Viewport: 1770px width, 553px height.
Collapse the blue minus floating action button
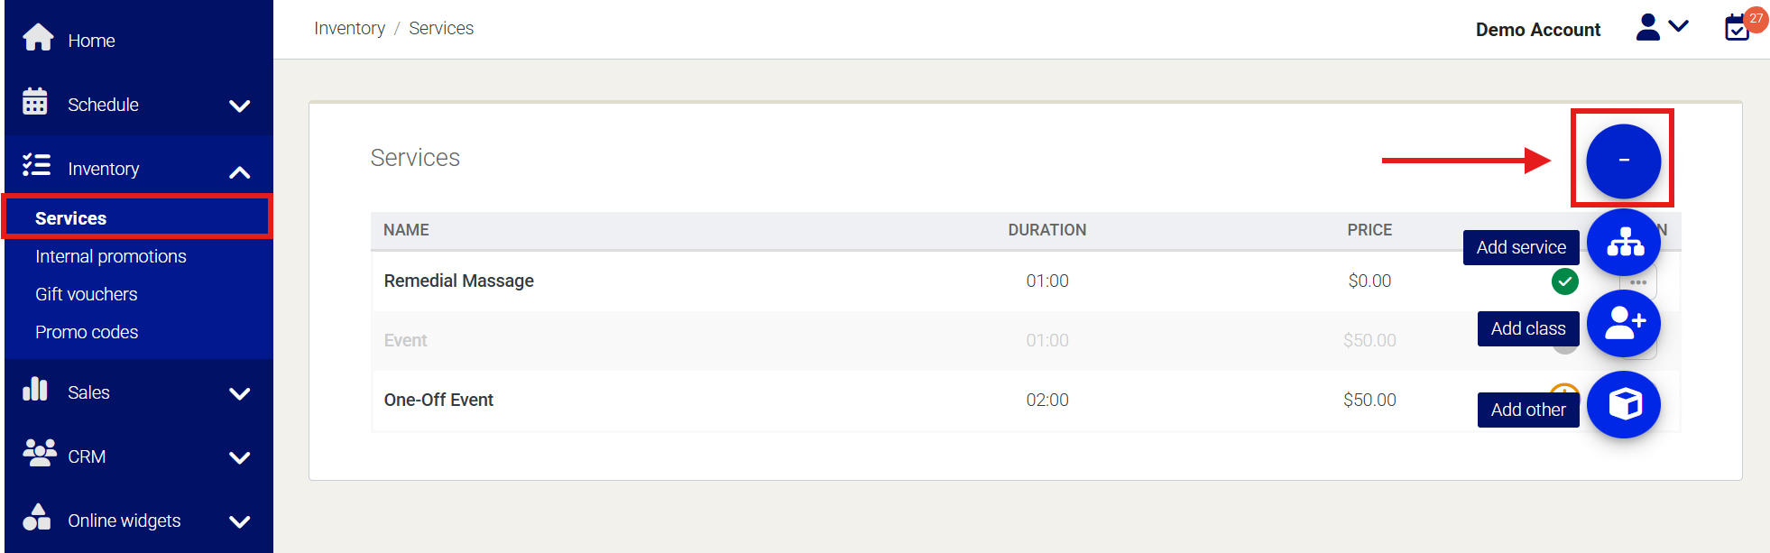click(x=1623, y=161)
